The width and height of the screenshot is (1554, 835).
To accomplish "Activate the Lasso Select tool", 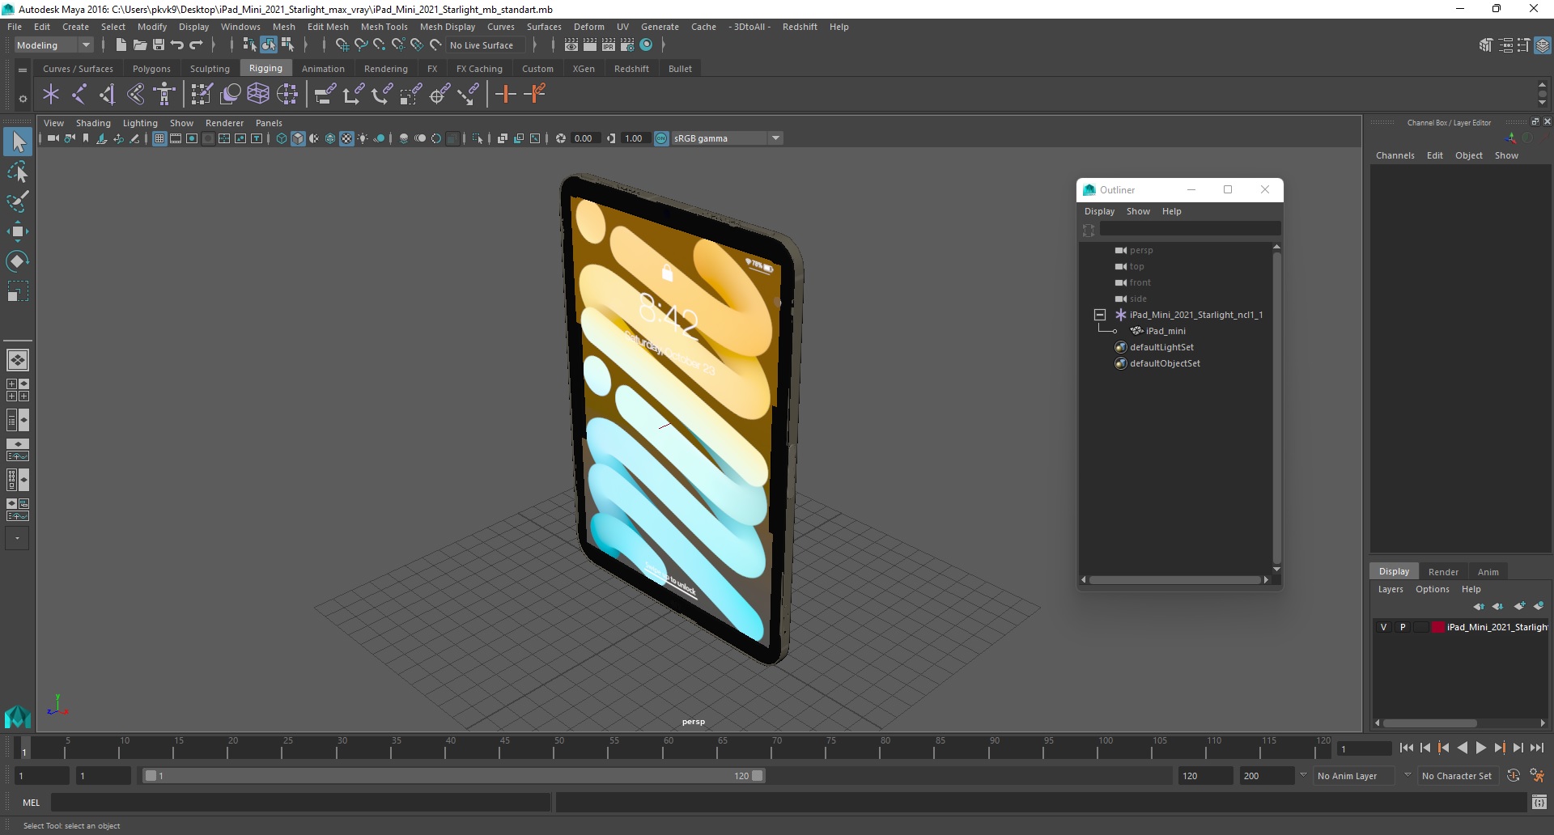I will coord(18,172).
